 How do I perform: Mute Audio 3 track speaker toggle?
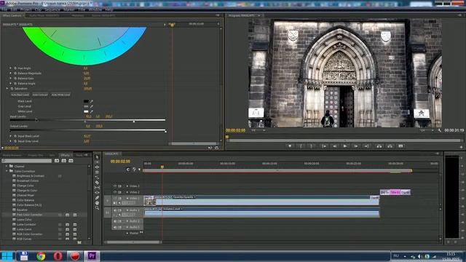click(115, 227)
